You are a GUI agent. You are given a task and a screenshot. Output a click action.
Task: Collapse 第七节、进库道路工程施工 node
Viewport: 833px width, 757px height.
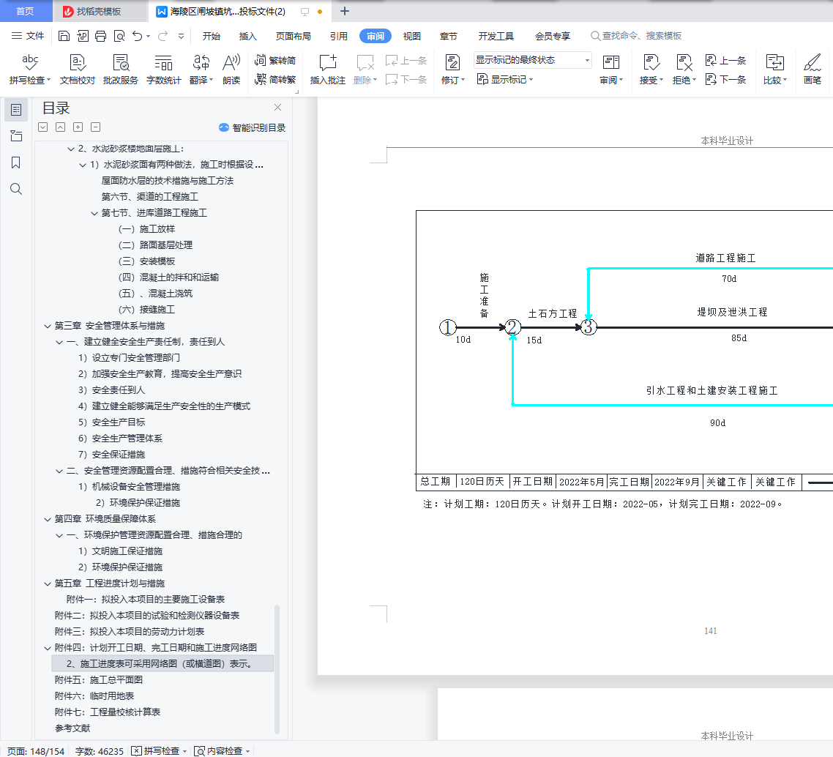click(x=94, y=214)
